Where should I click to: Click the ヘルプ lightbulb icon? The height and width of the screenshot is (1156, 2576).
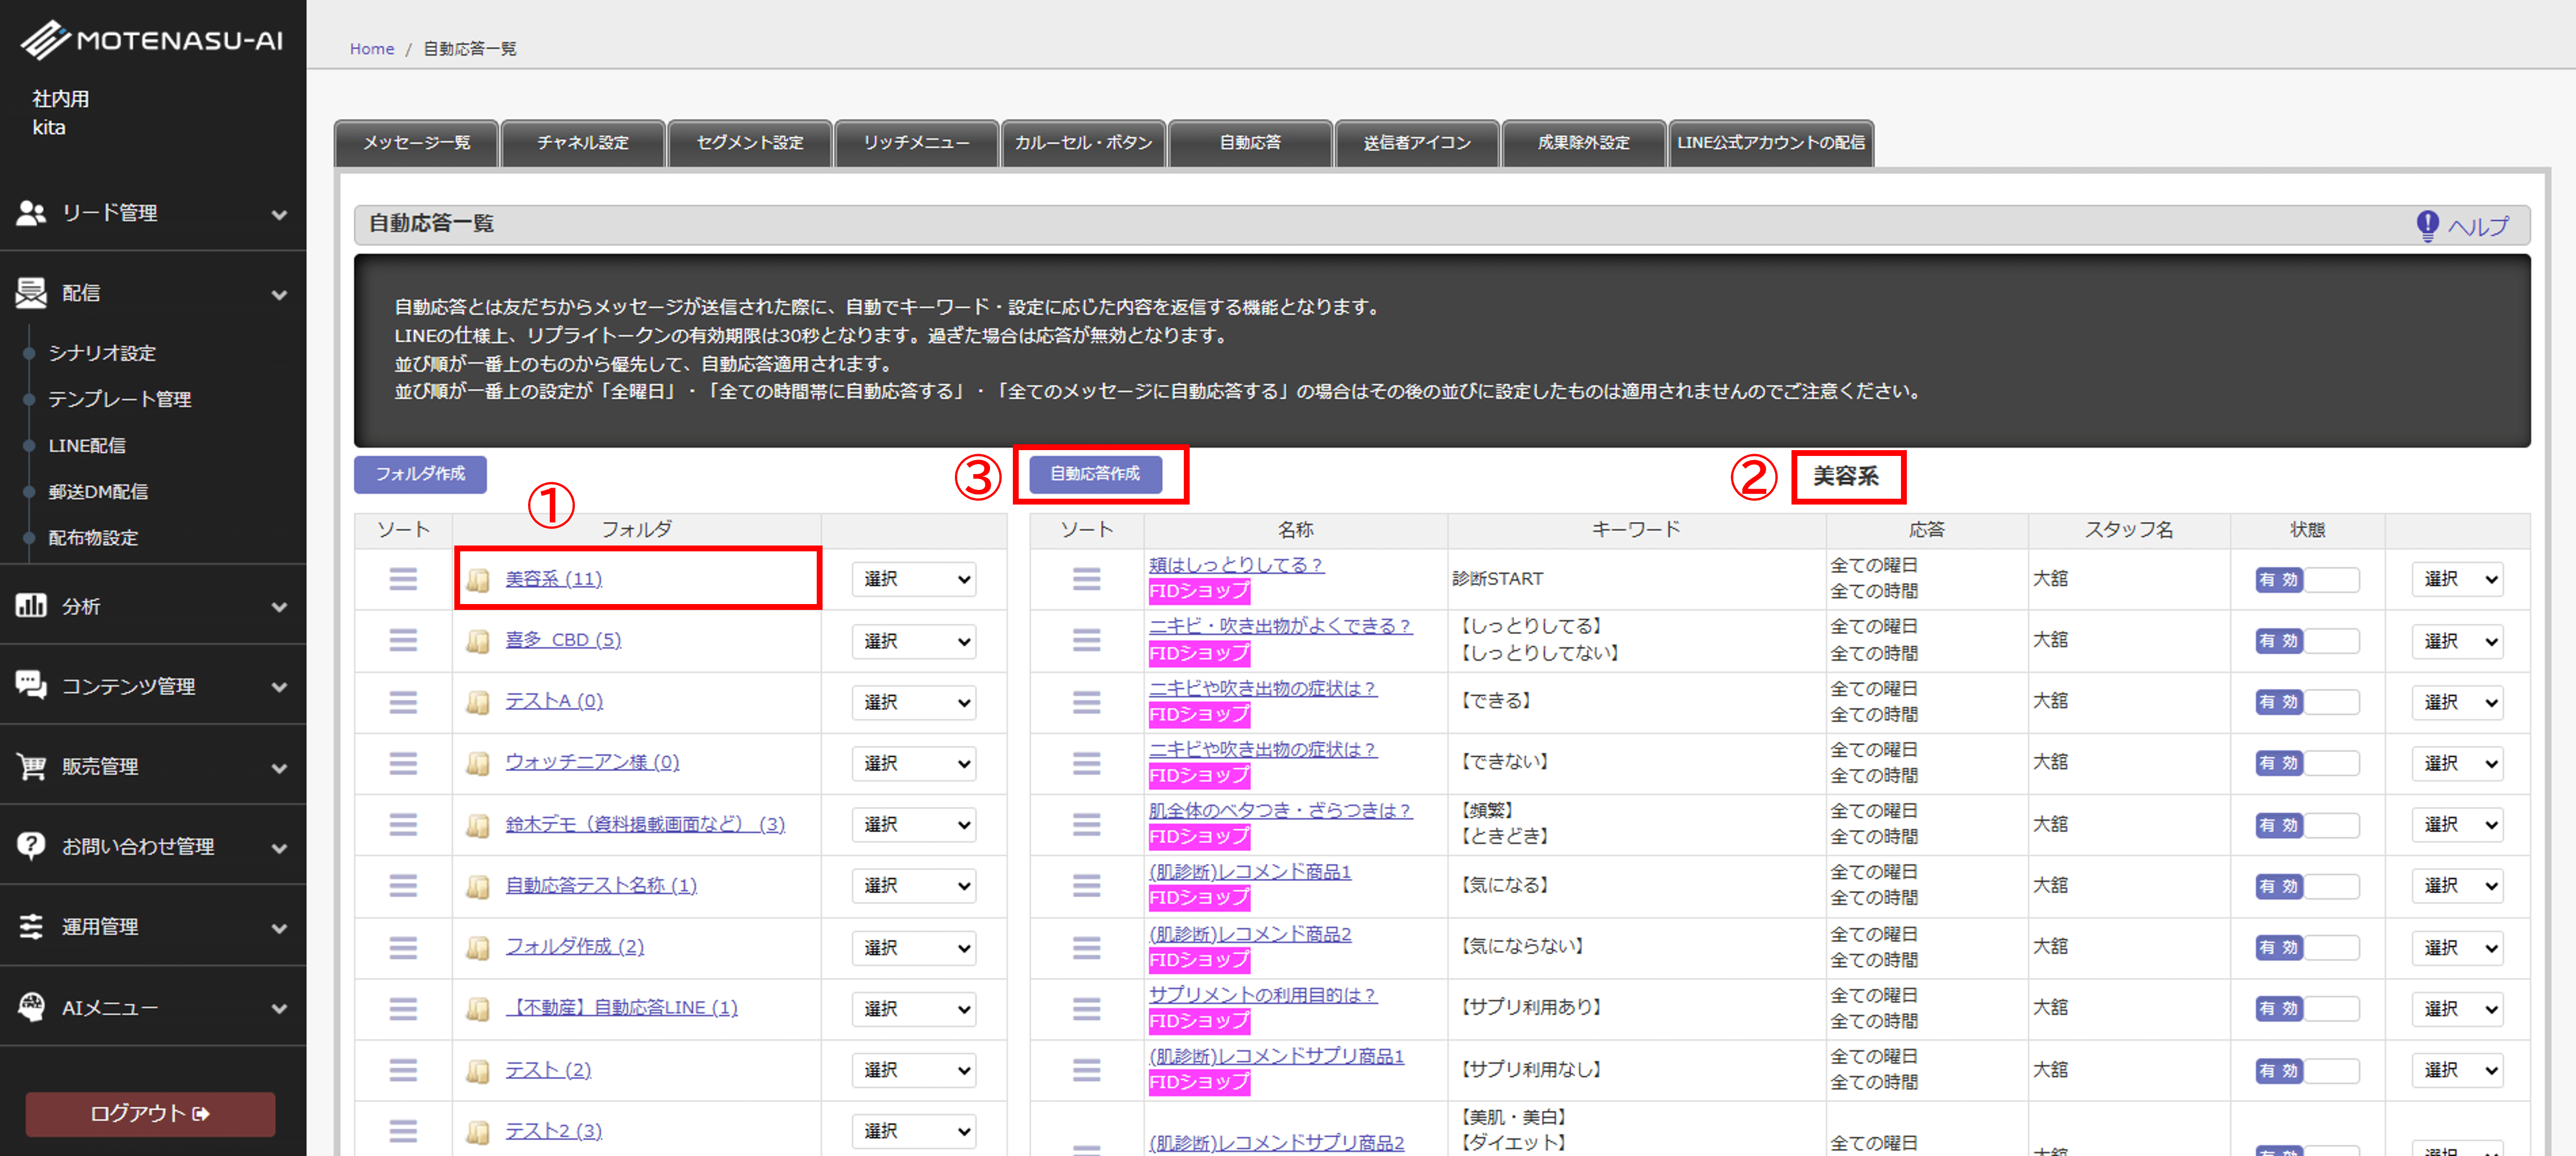tap(2427, 226)
